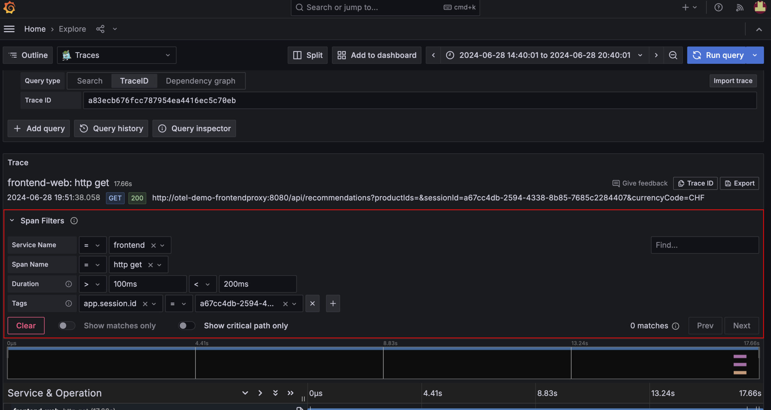
Task: Click the Grafana logo icon
Action: (x=9, y=8)
